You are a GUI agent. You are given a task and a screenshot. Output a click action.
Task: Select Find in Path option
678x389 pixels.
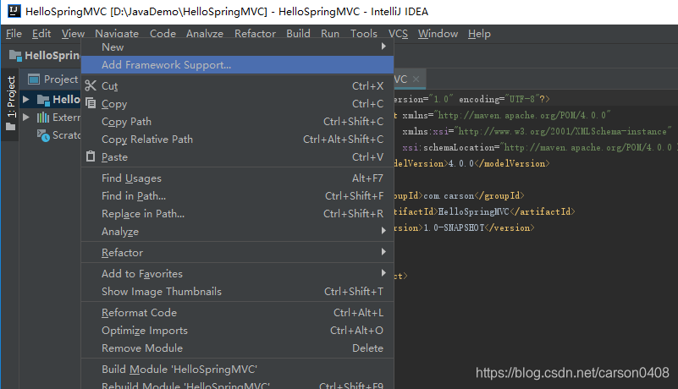click(x=237, y=196)
